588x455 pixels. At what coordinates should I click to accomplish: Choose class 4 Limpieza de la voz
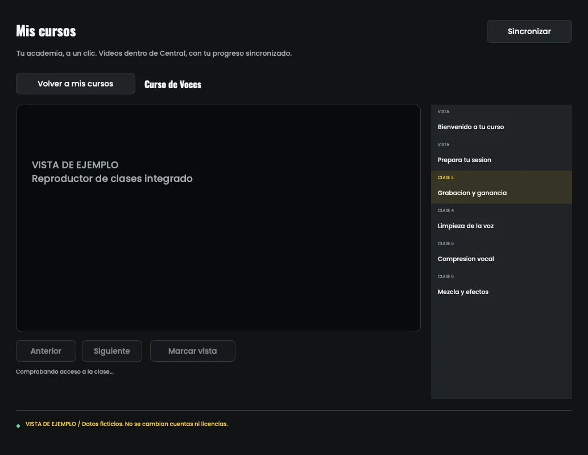pos(502,220)
